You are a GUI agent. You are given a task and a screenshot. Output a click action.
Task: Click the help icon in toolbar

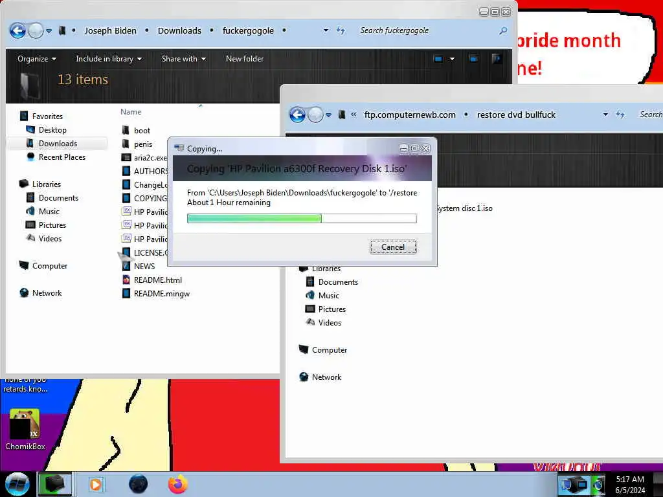pos(497,59)
